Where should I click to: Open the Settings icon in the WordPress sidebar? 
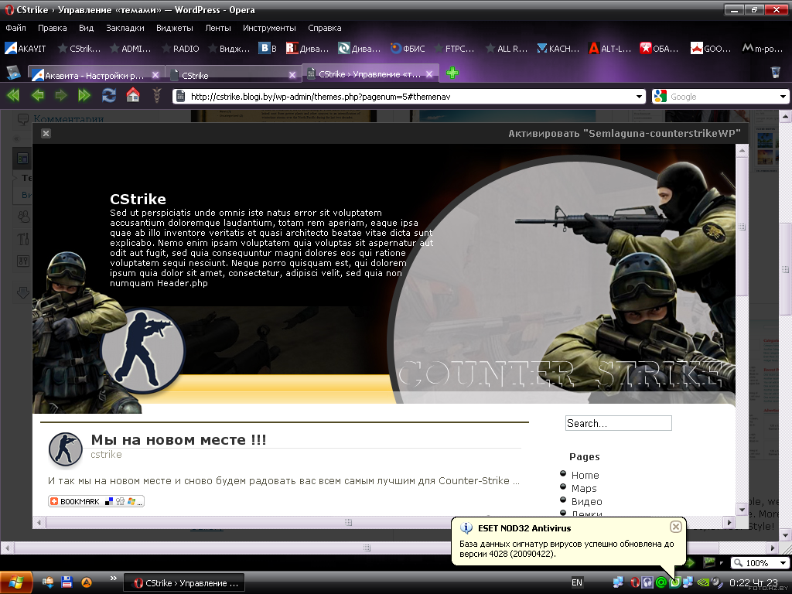pyautogui.click(x=23, y=261)
